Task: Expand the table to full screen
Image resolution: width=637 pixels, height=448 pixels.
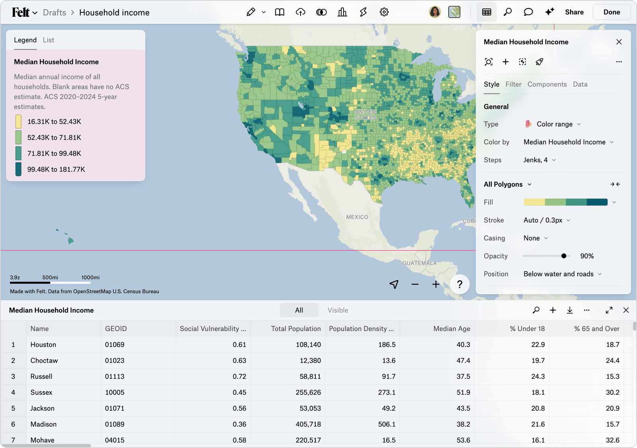Action: click(609, 310)
